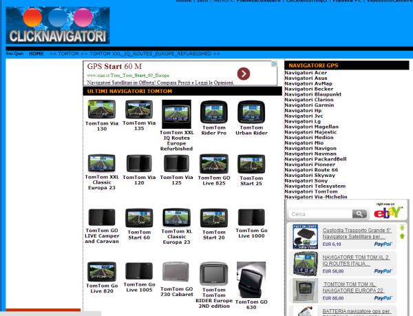The image size is (413, 316).
Task: Open TomTom Go Live 820 thumbnail
Action: [x=102, y=272]
